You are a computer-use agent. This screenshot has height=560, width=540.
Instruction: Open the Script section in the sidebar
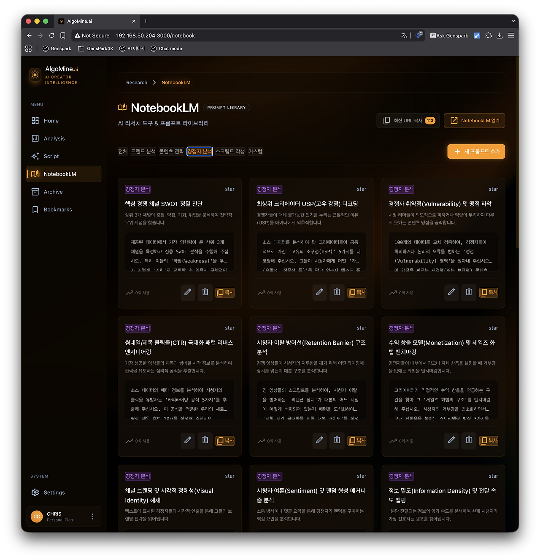[x=50, y=156]
